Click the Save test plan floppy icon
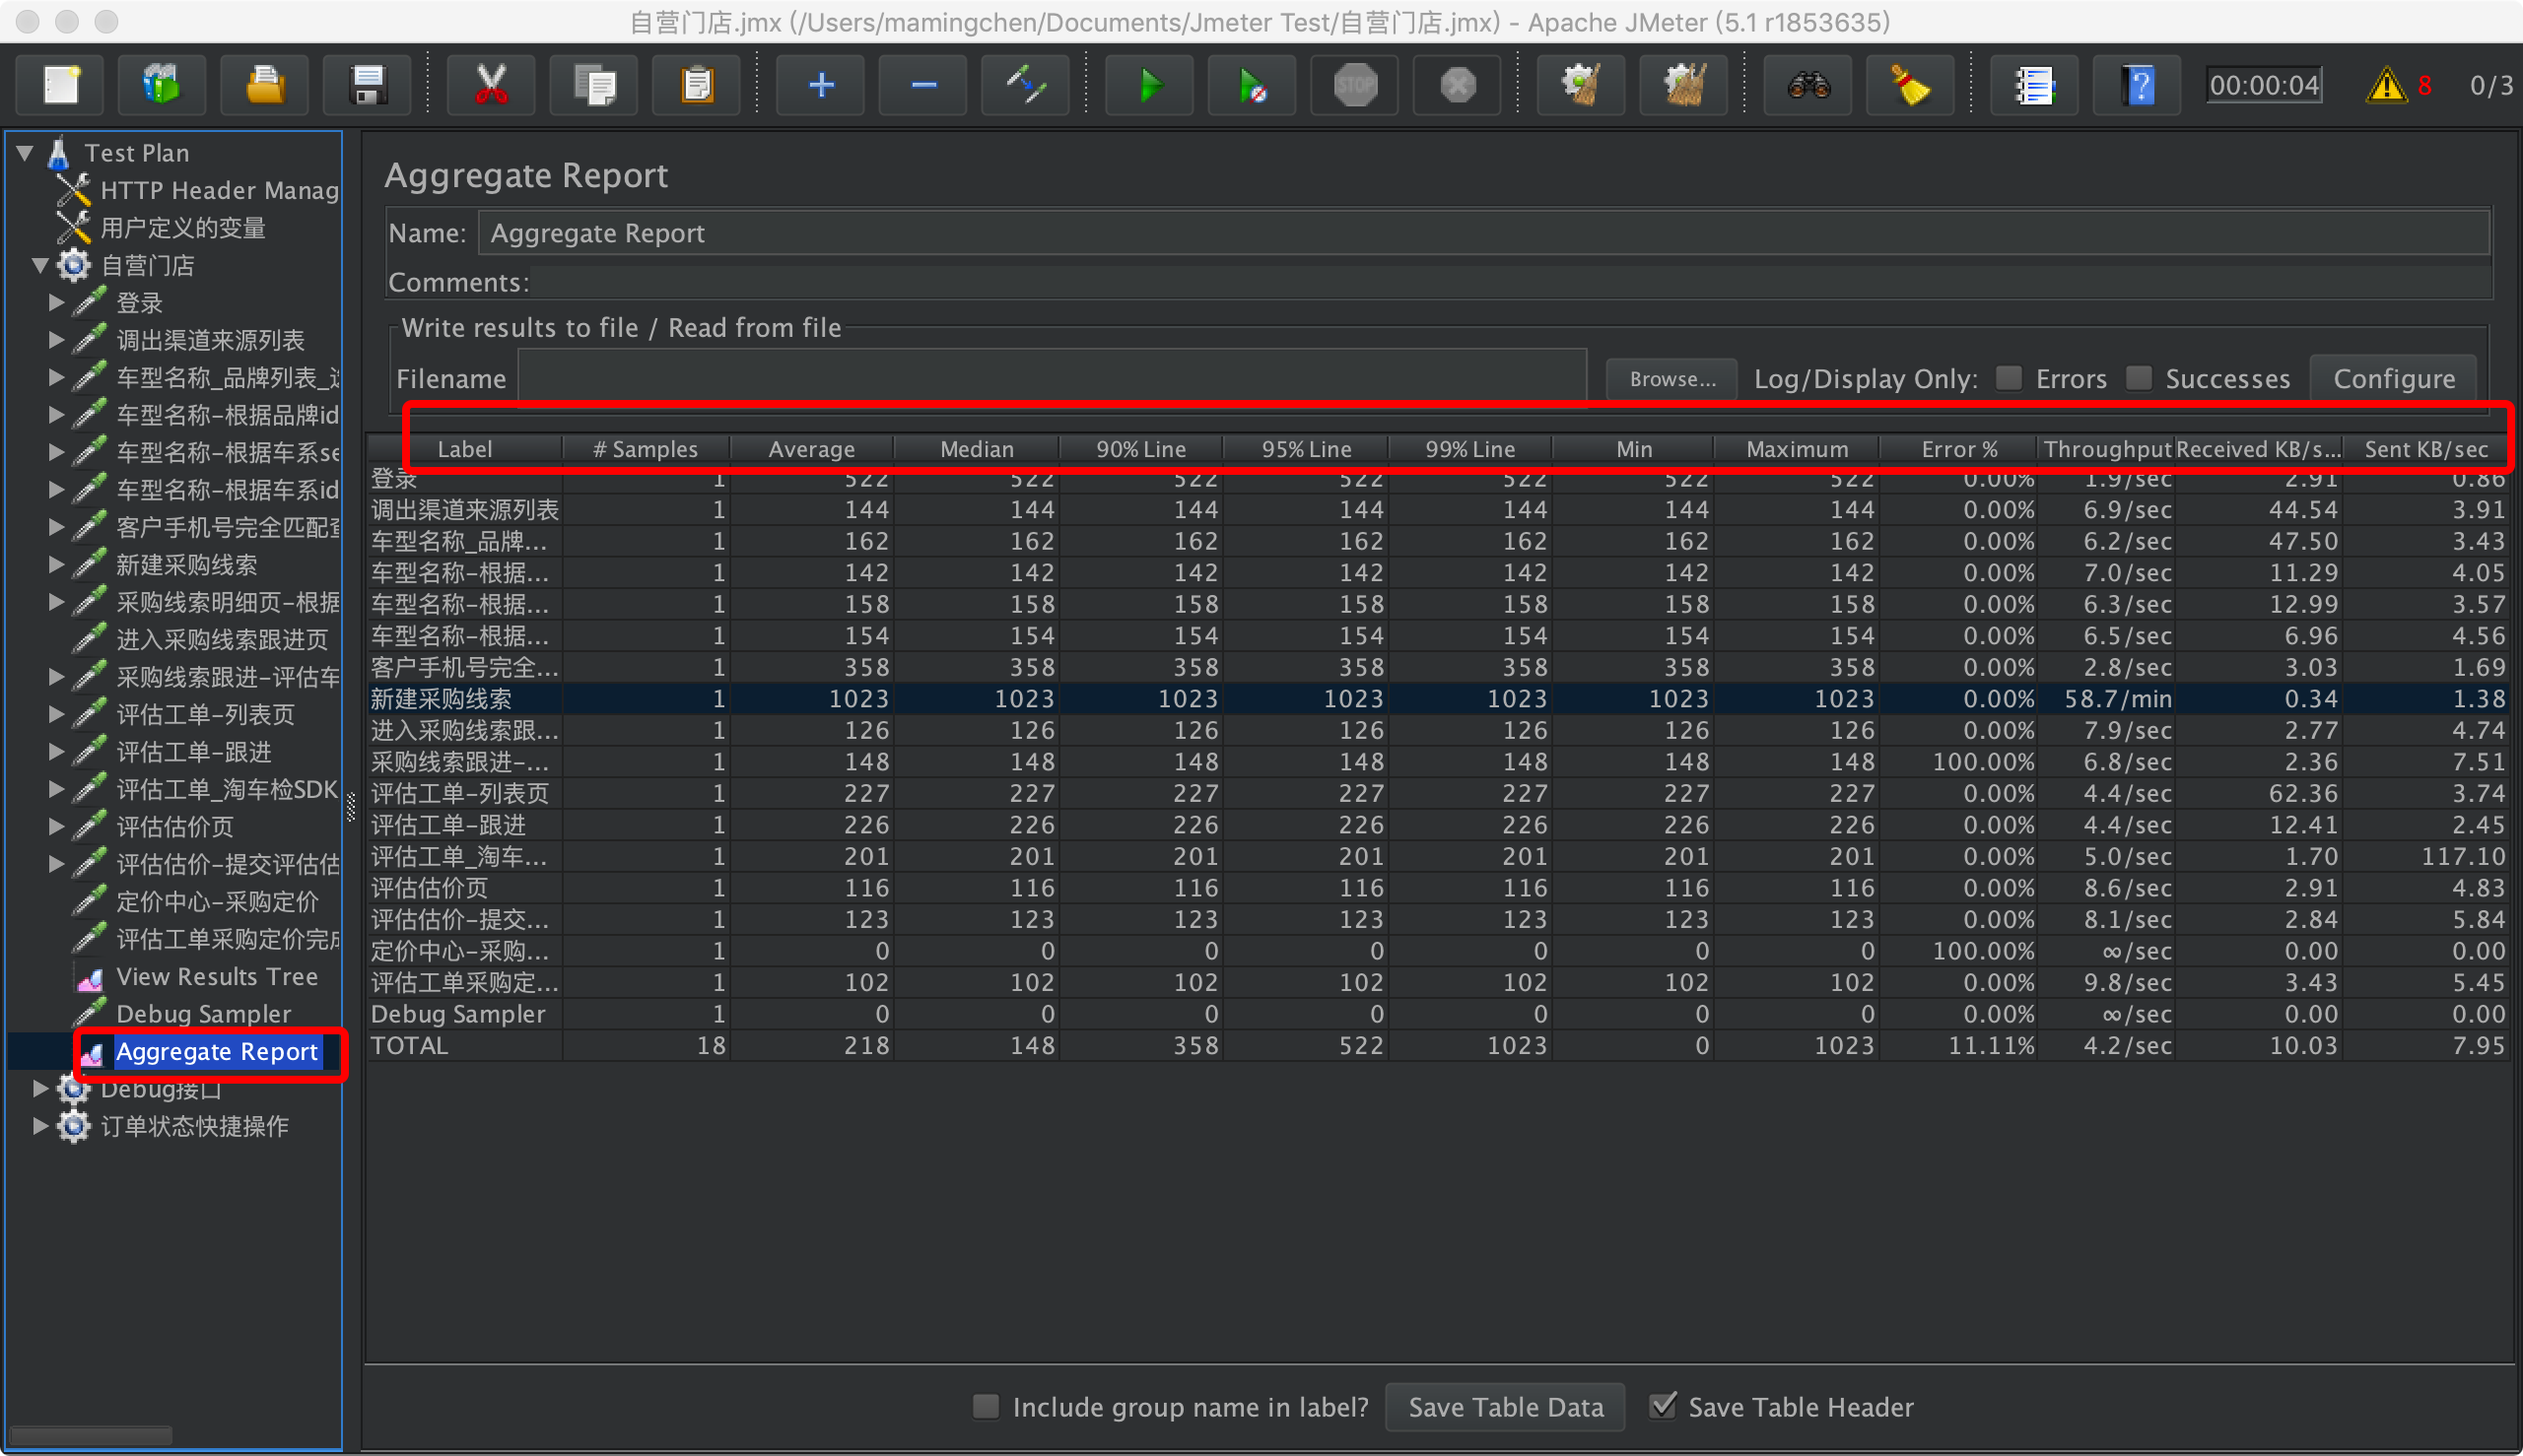The image size is (2523, 1456). tap(368, 86)
